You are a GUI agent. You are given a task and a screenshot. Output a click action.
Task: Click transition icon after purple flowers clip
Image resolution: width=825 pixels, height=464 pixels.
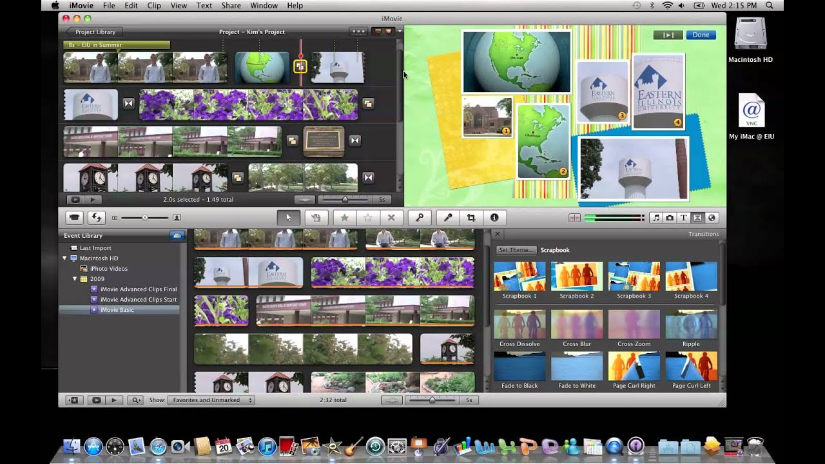[368, 103]
